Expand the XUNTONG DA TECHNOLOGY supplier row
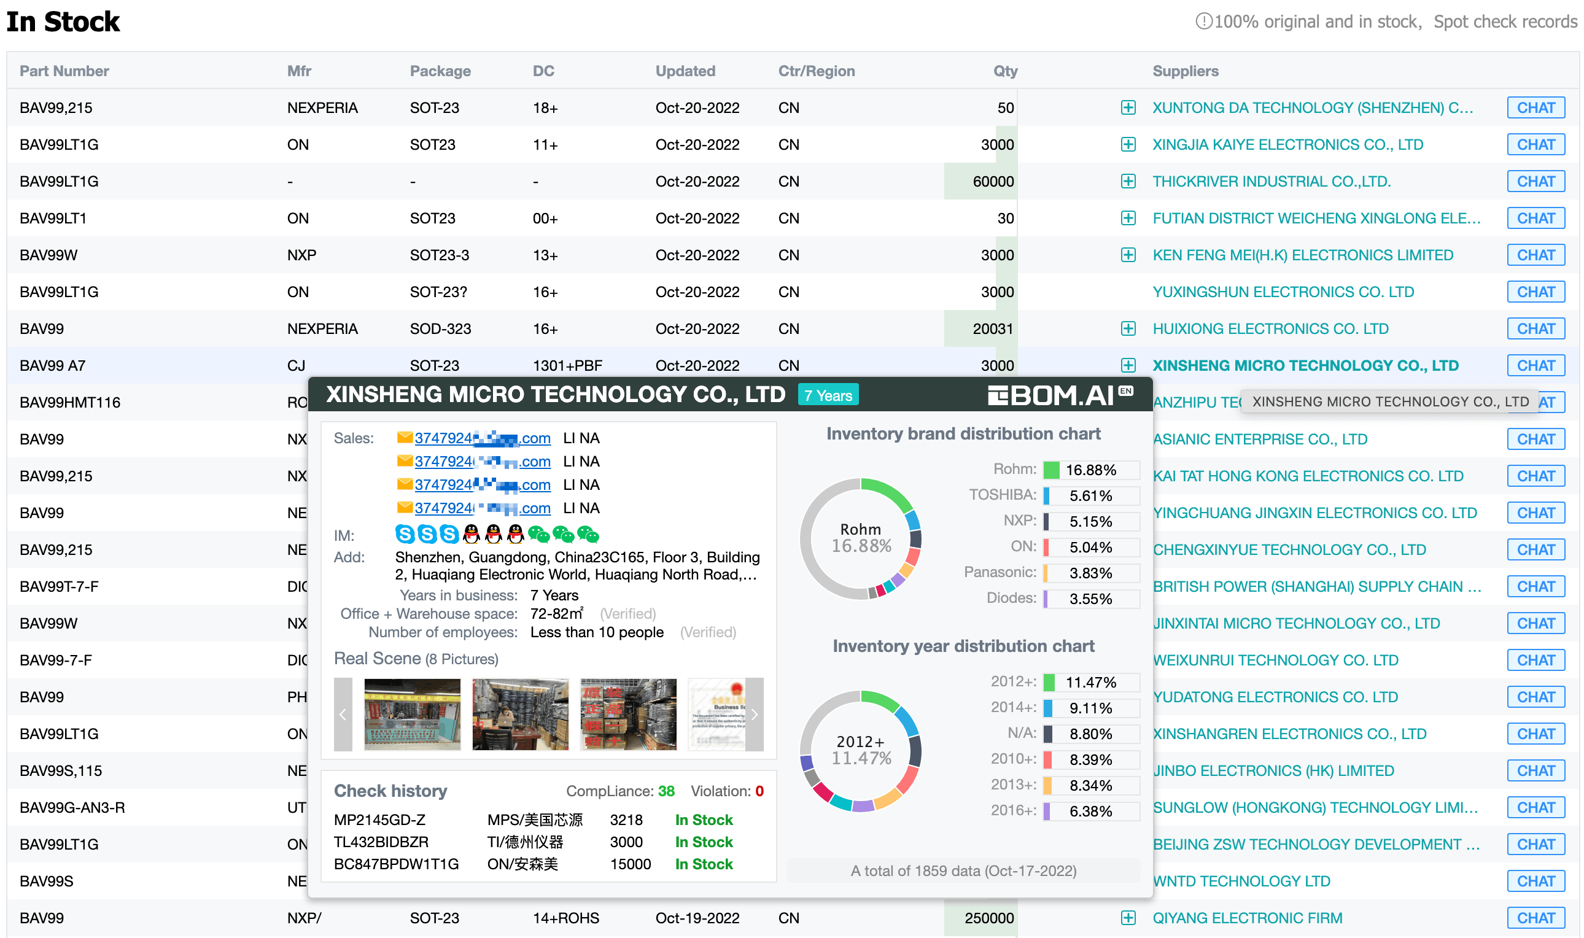Viewport: 1584px width, 938px height. (x=1128, y=107)
